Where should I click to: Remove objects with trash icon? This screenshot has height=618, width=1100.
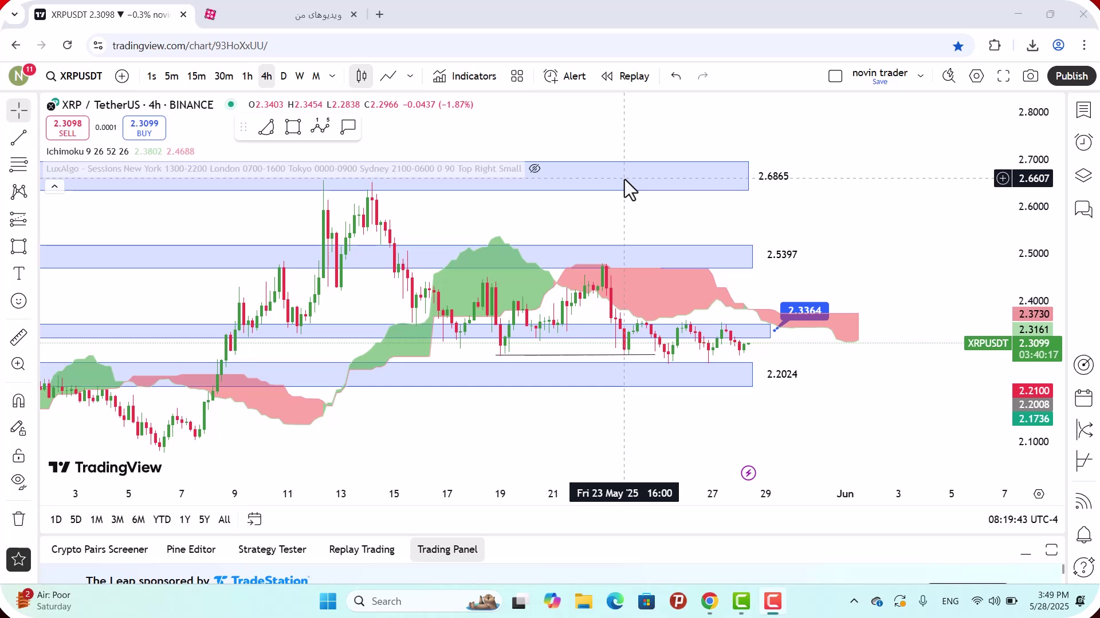point(18,518)
